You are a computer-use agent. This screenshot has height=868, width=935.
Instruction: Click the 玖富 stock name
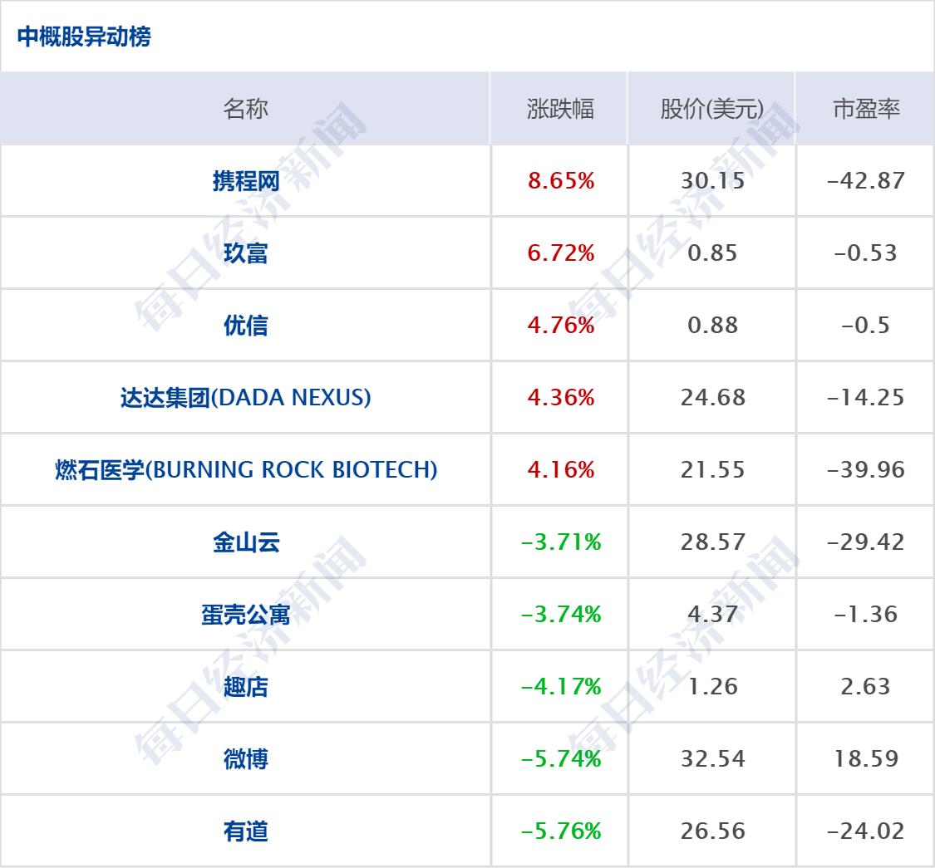click(246, 253)
